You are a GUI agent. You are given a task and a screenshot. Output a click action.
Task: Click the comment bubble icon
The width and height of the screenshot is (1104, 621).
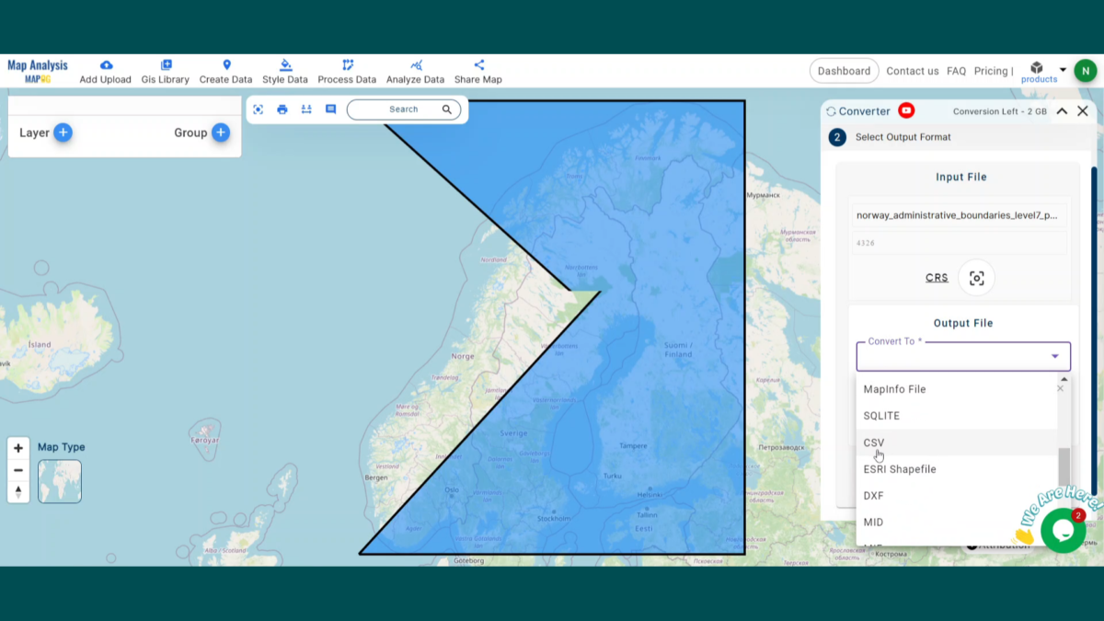pos(330,109)
